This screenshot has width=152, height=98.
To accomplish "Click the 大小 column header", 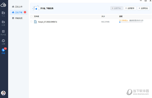I will click(x=103, y=16).
